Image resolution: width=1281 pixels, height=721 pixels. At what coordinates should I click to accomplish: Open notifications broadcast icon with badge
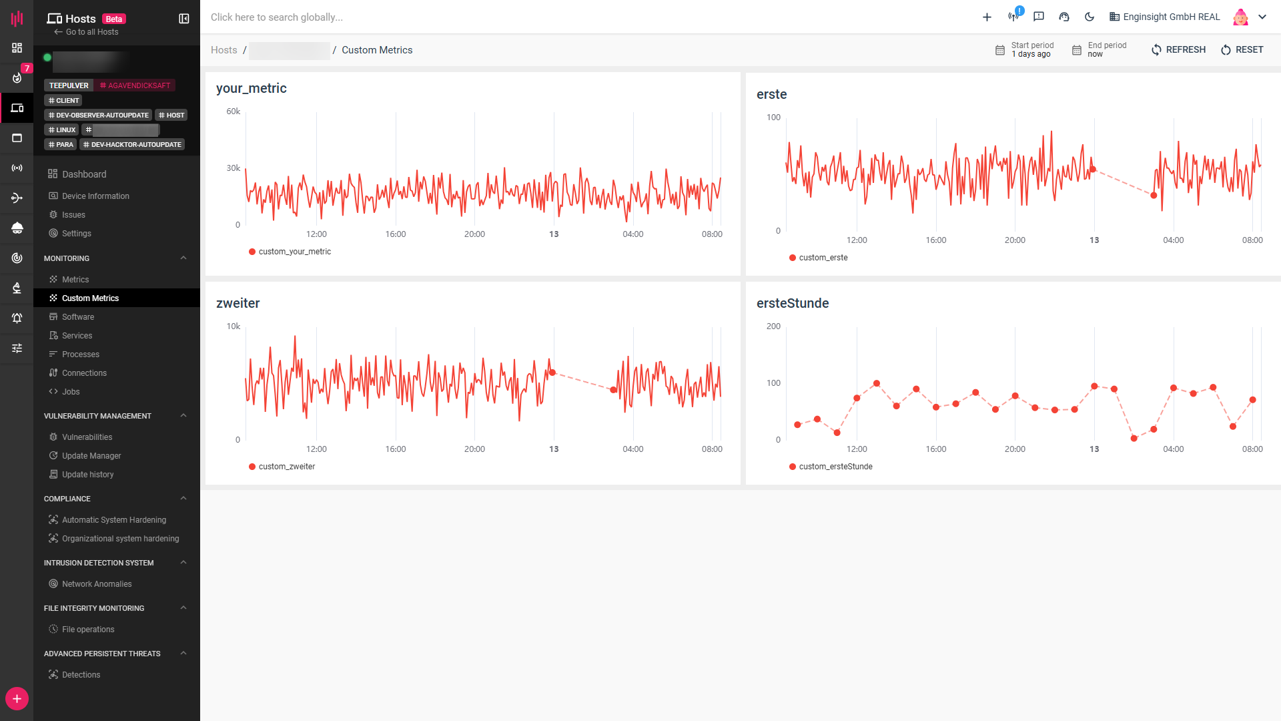1013,17
